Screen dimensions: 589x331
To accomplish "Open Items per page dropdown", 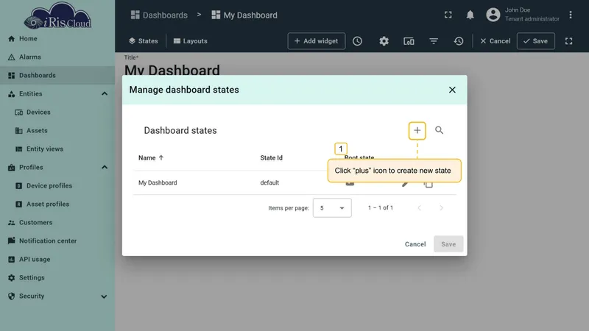I will (x=332, y=208).
